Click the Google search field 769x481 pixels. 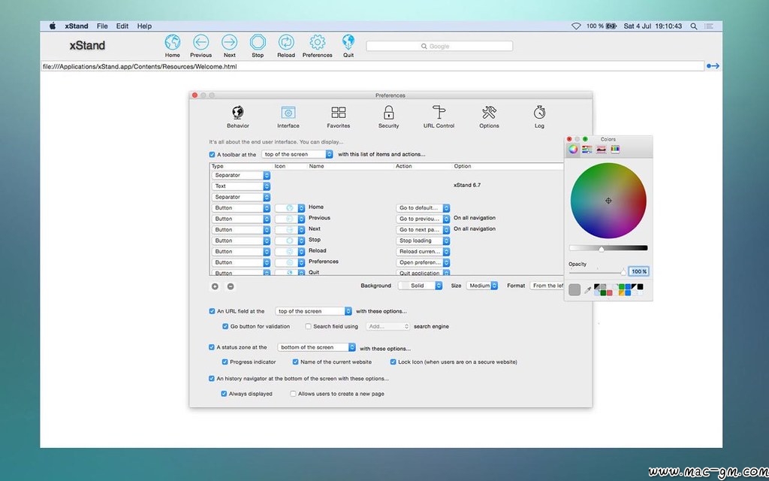coord(439,46)
